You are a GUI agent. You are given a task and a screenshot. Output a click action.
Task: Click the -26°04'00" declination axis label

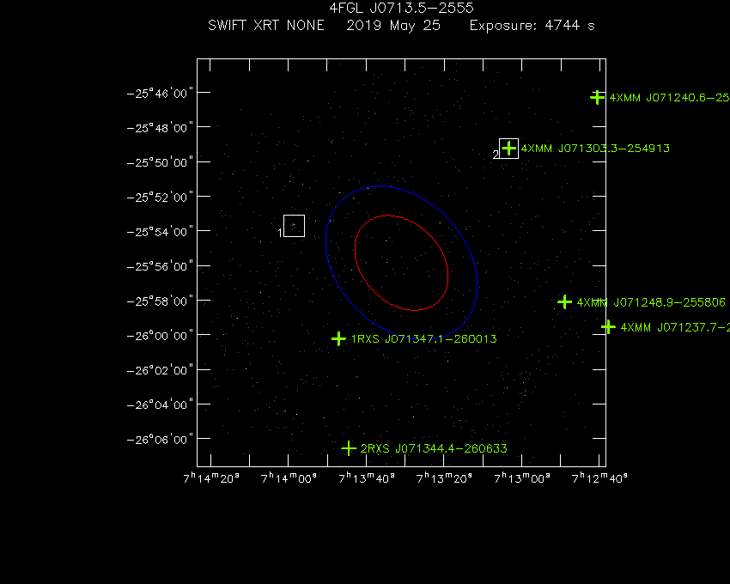160,405
